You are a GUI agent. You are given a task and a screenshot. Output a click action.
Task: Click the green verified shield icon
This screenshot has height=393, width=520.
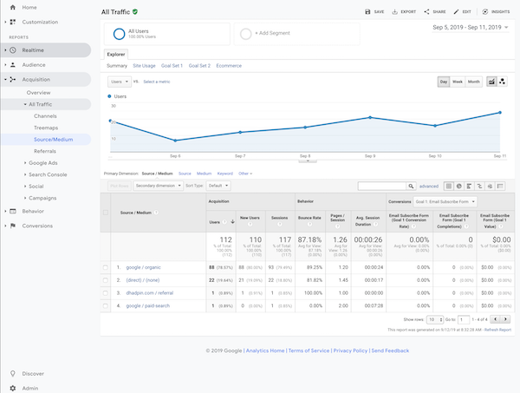click(x=135, y=11)
